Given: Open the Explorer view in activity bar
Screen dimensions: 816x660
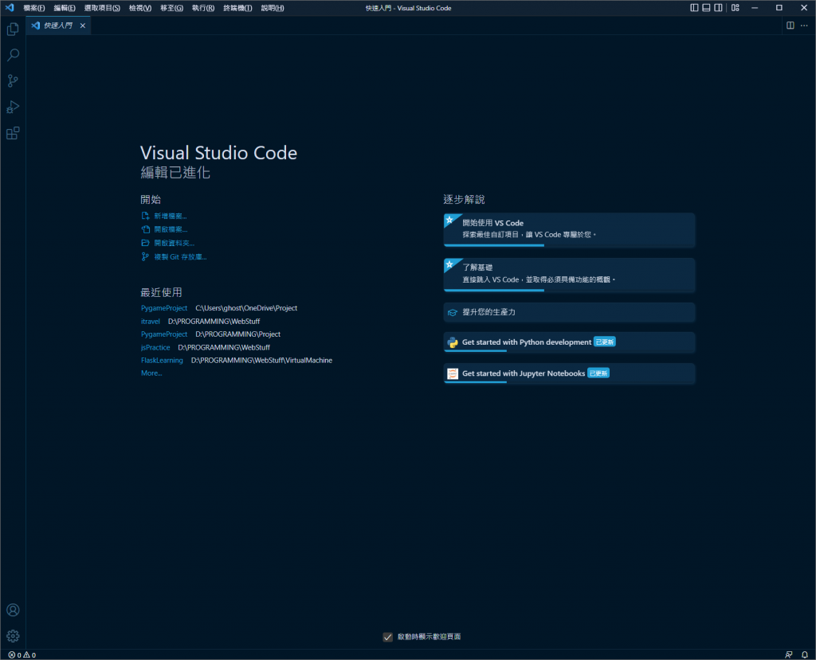Looking at the screenshot, I should (x=13, y=29).
